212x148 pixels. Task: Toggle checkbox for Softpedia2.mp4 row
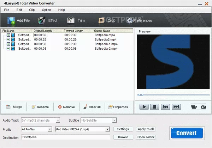(x=8, y=39)
